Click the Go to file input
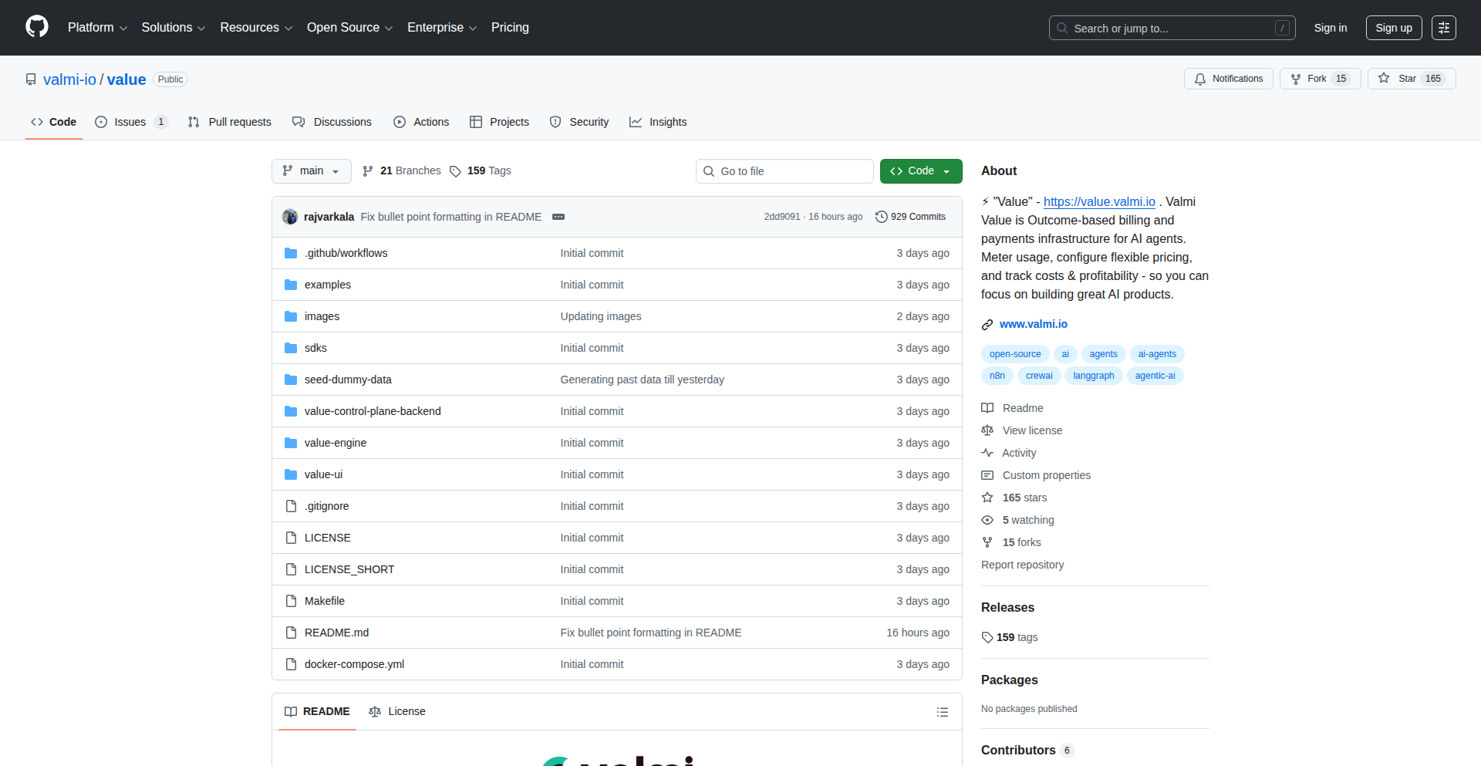 pyautogui.click(x=784, y=171)
